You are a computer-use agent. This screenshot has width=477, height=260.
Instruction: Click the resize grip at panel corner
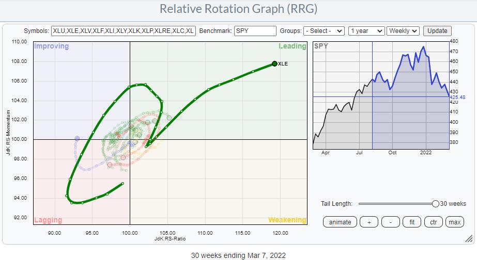pos(468,238)
